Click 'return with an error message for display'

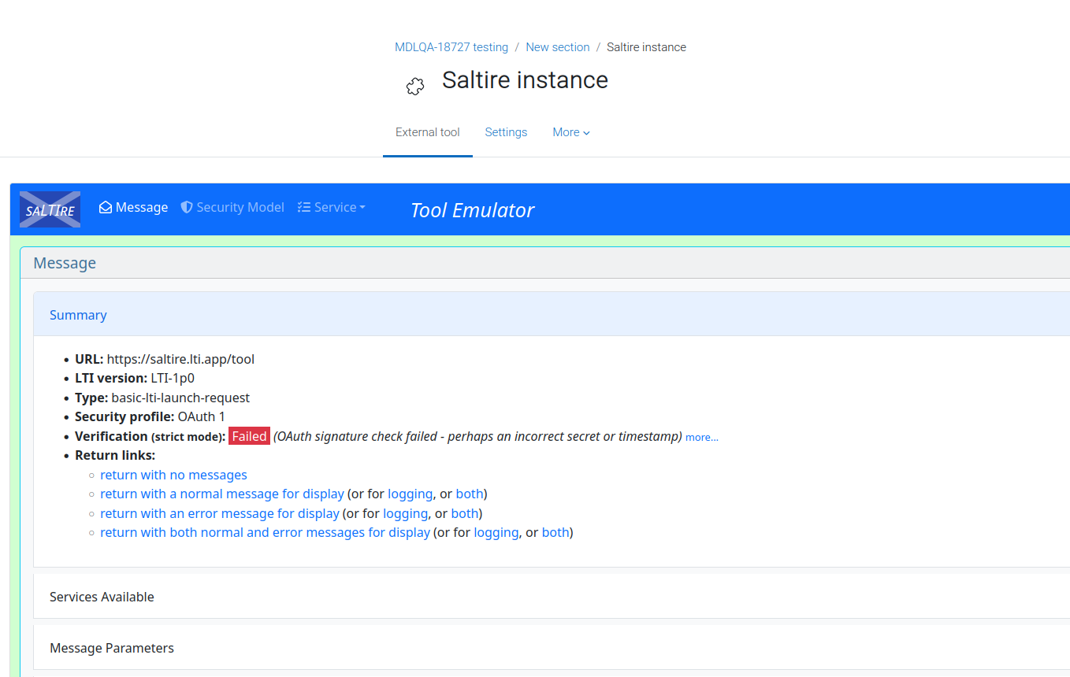pyautogui.click(x=220, y=513)
